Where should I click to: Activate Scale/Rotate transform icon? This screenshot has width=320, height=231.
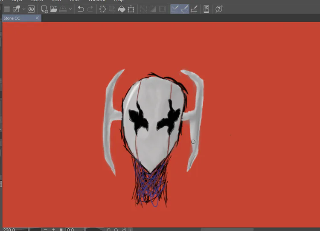(131, 9)
